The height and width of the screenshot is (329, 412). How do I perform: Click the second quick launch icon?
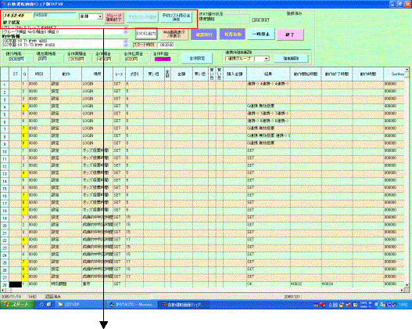pos(49,305)
